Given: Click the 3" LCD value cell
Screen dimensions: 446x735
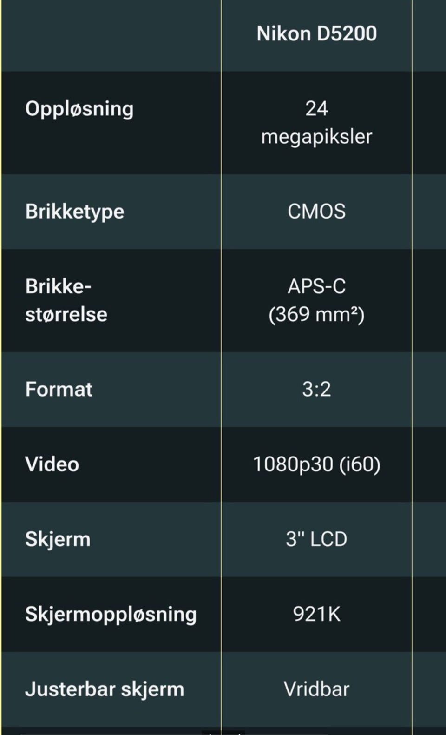Looking at the screenshot, I should (316, 539).
